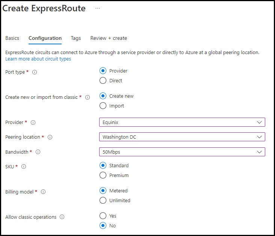
Task: Click the ellipsis next to Create ExpressRoute
Action: coord(98,8)
